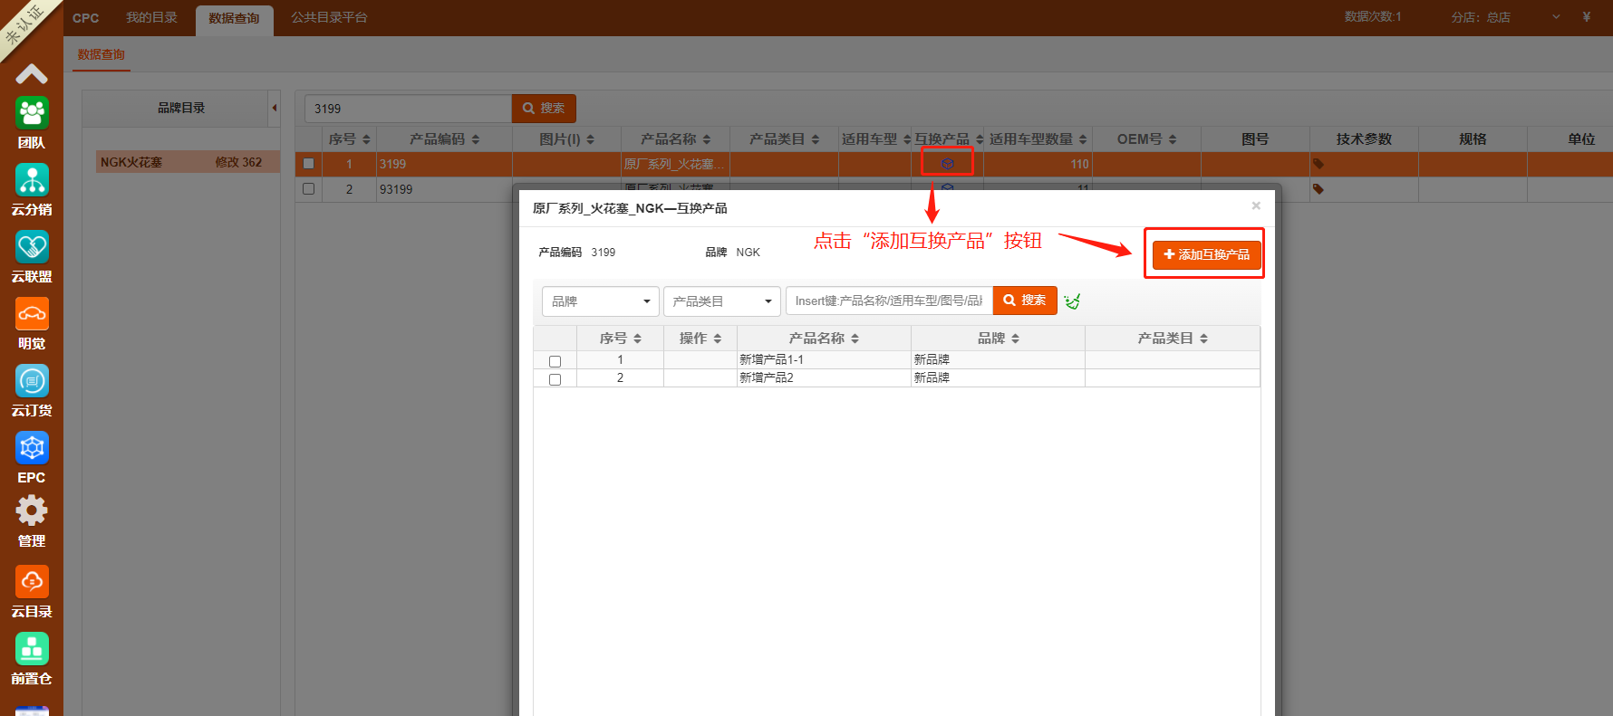Switch to 我的目录 tab
1613x716 pixels.
coord(151,18)
